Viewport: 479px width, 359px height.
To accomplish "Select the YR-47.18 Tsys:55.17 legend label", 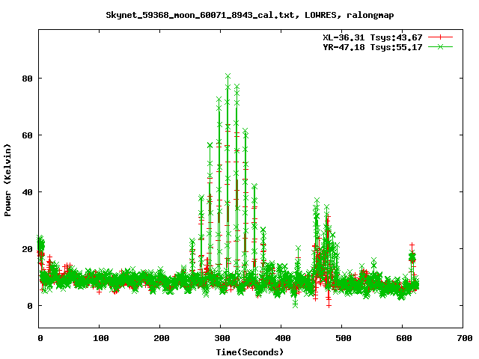I will (x=373, y=47).
